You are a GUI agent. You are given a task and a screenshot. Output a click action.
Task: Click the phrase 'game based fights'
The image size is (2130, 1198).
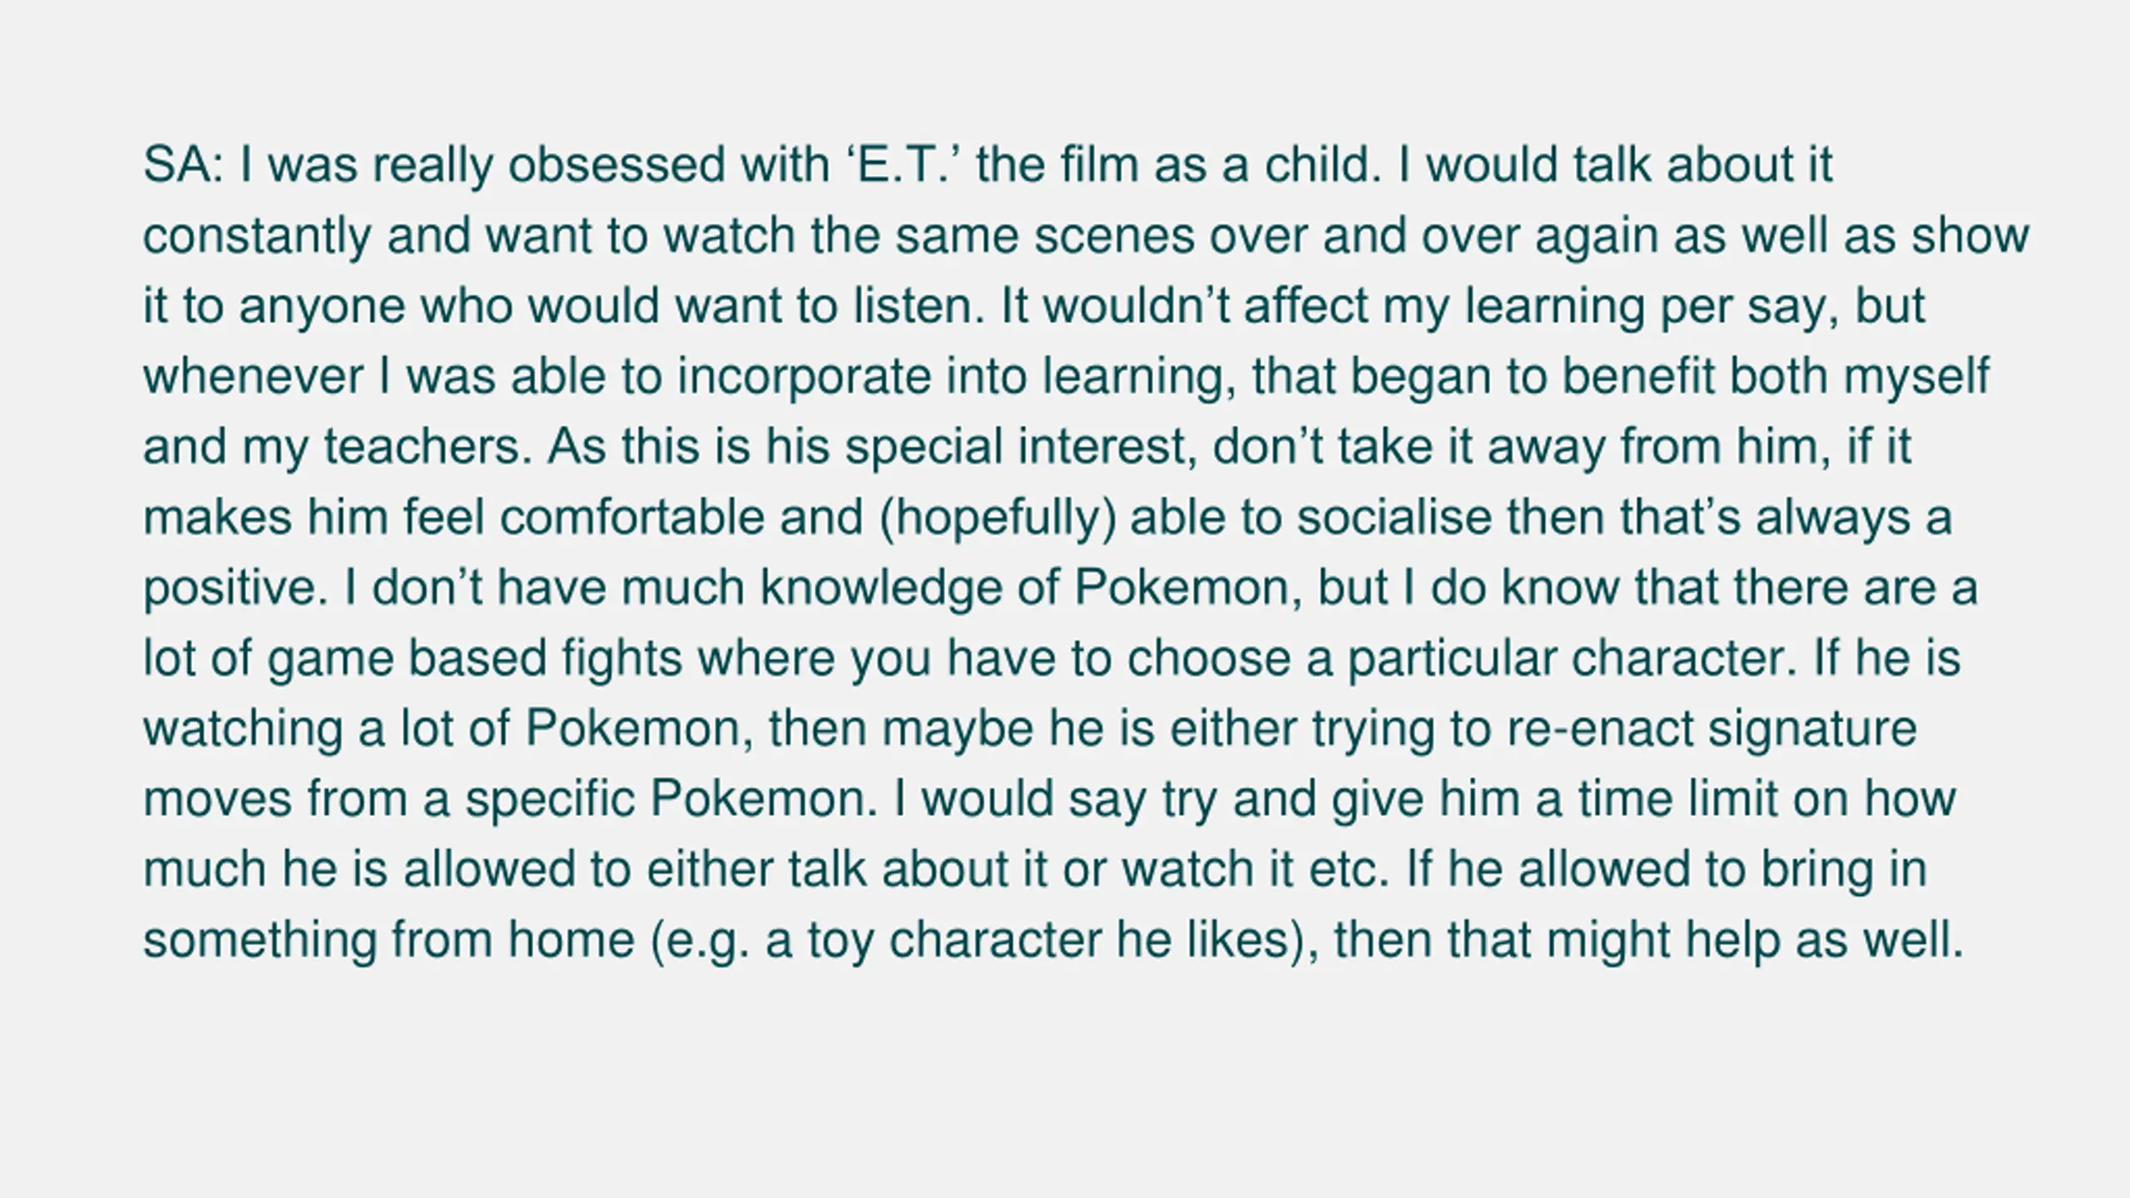click(x=475, y=660)
